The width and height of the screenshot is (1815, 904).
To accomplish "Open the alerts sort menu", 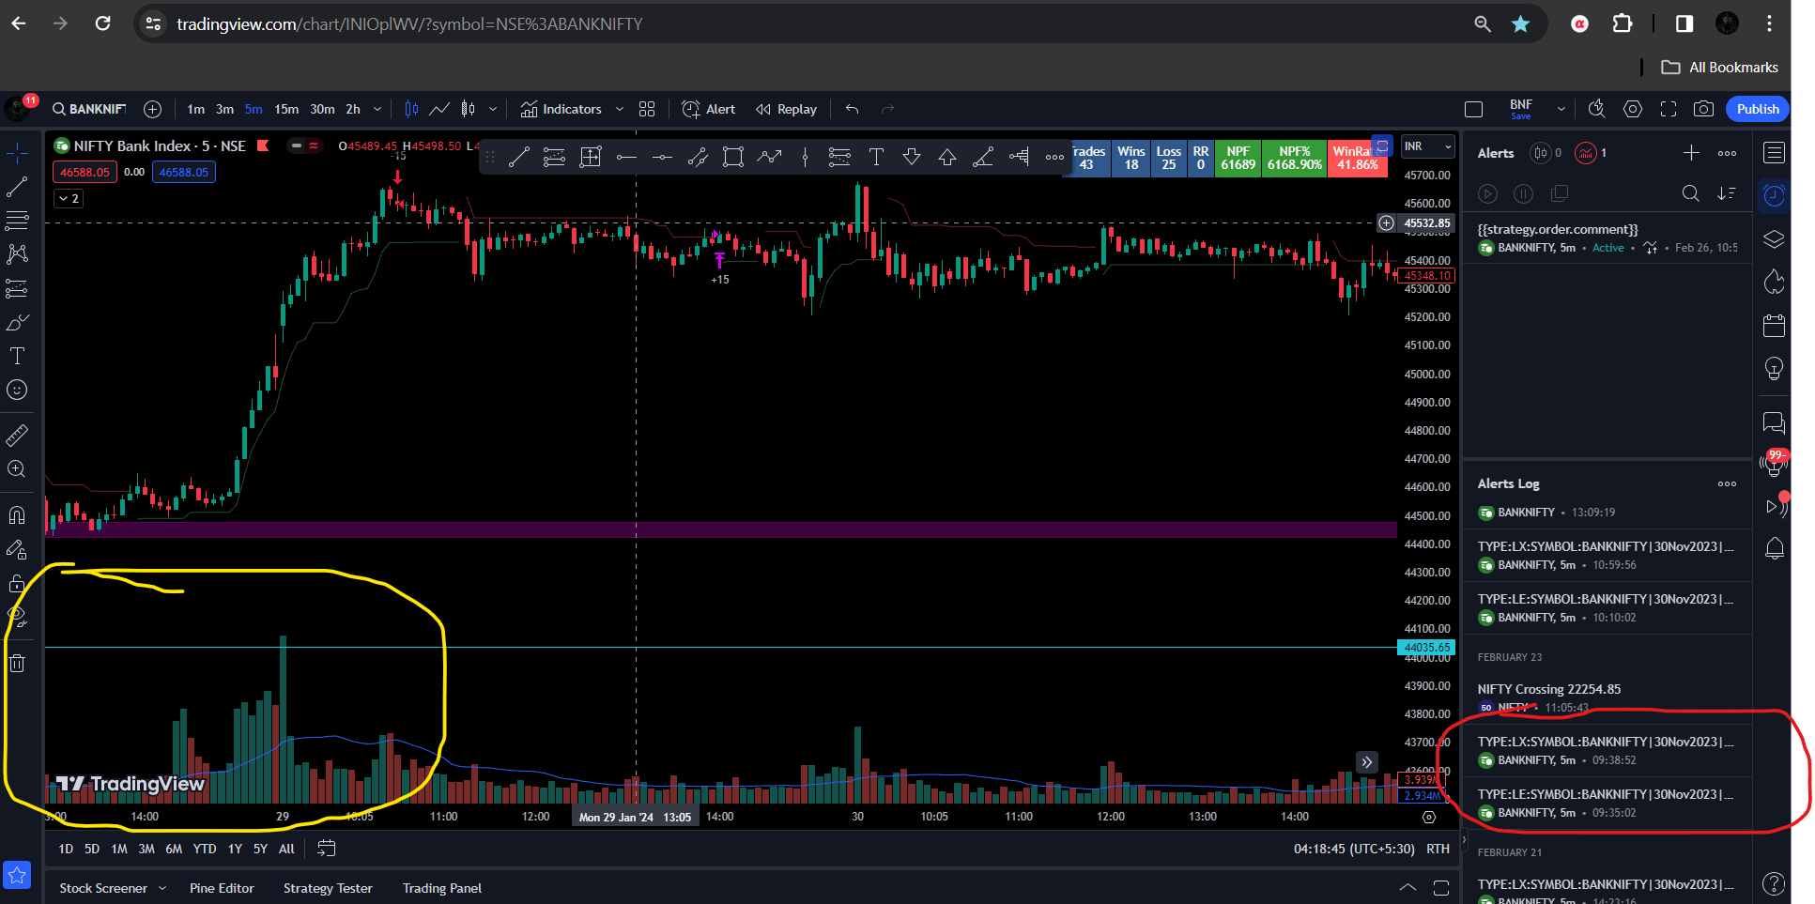I will [x=1727, y=193].
